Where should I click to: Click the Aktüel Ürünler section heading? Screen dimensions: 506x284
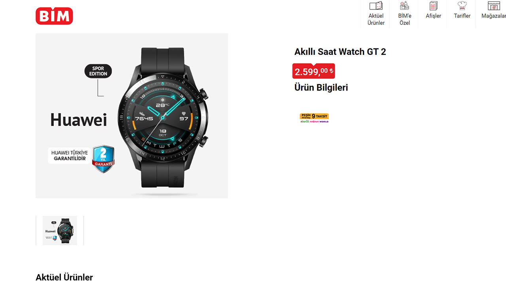pos(64,277)
